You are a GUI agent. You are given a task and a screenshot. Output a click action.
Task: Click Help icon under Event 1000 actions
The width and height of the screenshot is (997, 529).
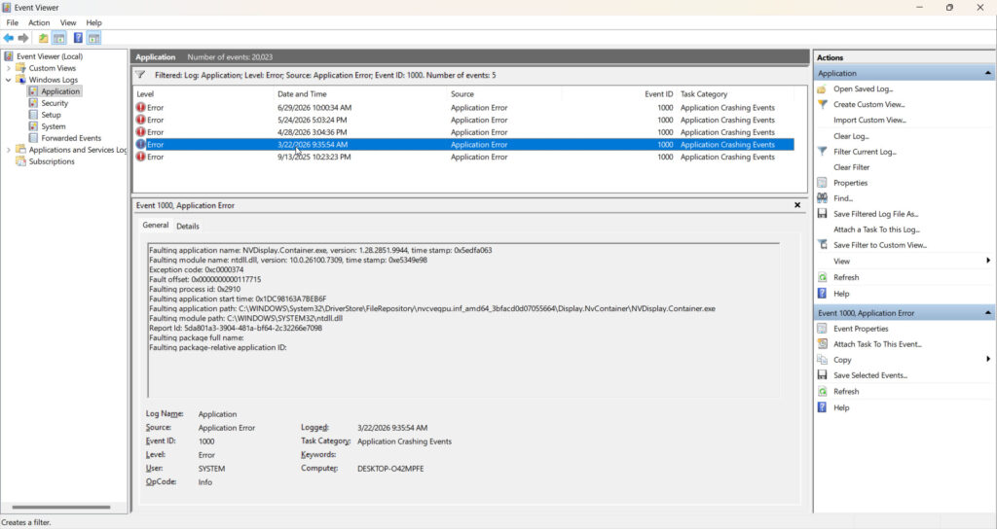click(x=822, y=407)
